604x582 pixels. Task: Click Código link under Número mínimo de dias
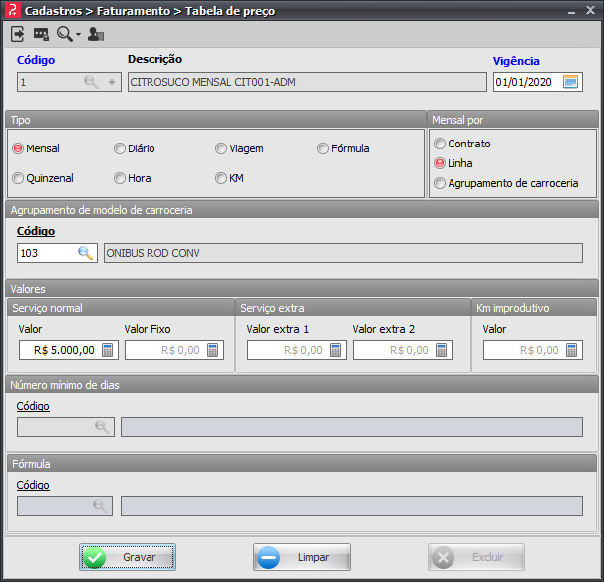point(33,406)
